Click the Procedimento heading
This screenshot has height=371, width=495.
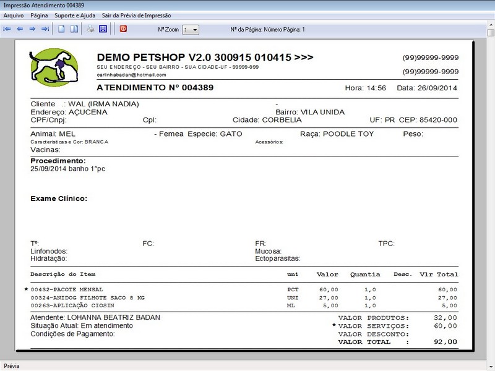58,161
